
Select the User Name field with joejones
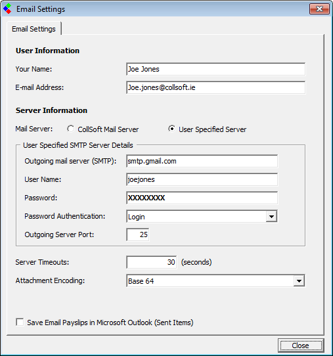click(x=202, y=179)
